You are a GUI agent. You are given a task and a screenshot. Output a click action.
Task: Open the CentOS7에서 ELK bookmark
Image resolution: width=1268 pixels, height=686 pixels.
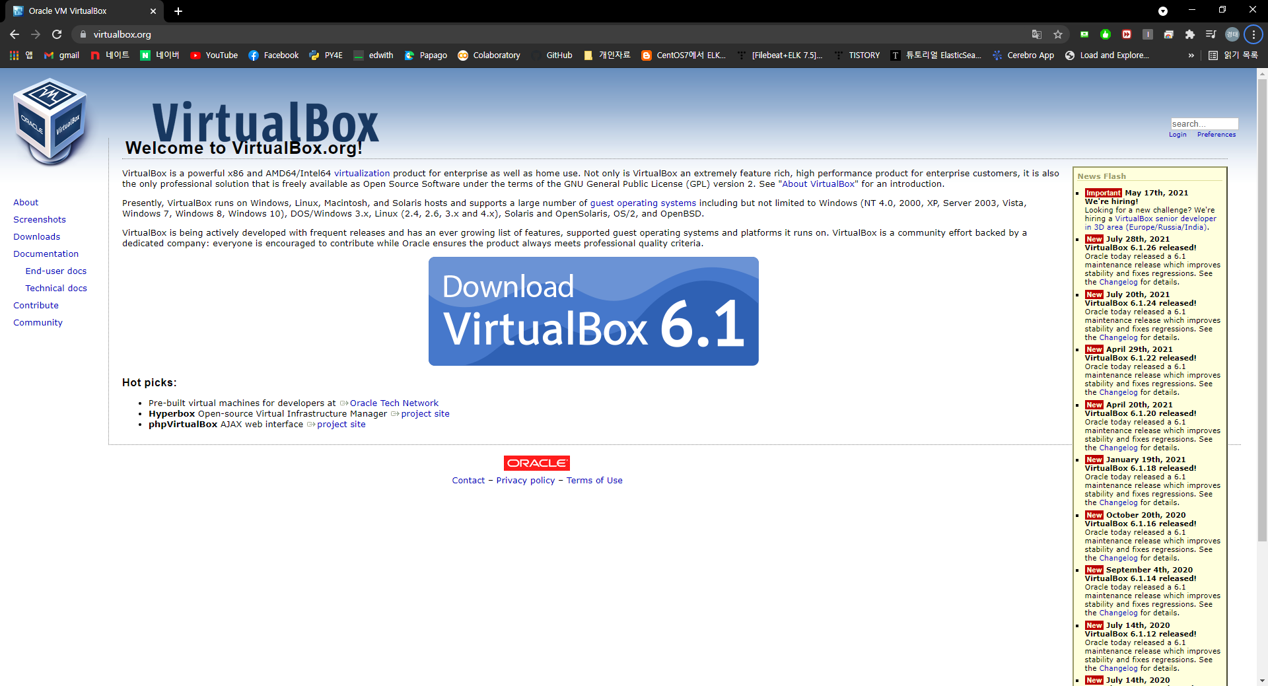(684, 55)
